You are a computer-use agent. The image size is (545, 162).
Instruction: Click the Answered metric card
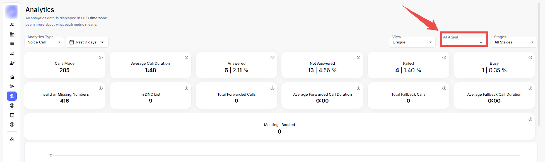[236, 67]
